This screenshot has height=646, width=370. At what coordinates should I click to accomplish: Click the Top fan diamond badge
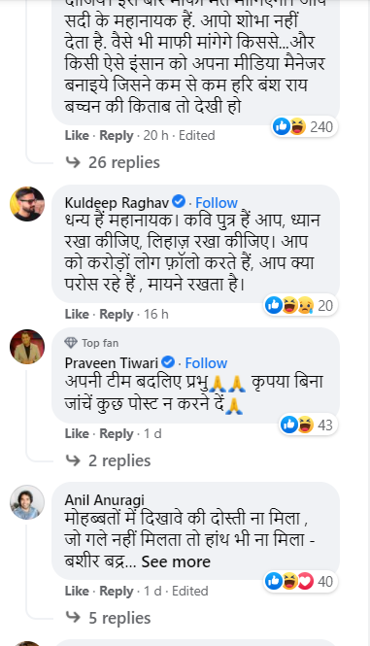coord(71,343)
